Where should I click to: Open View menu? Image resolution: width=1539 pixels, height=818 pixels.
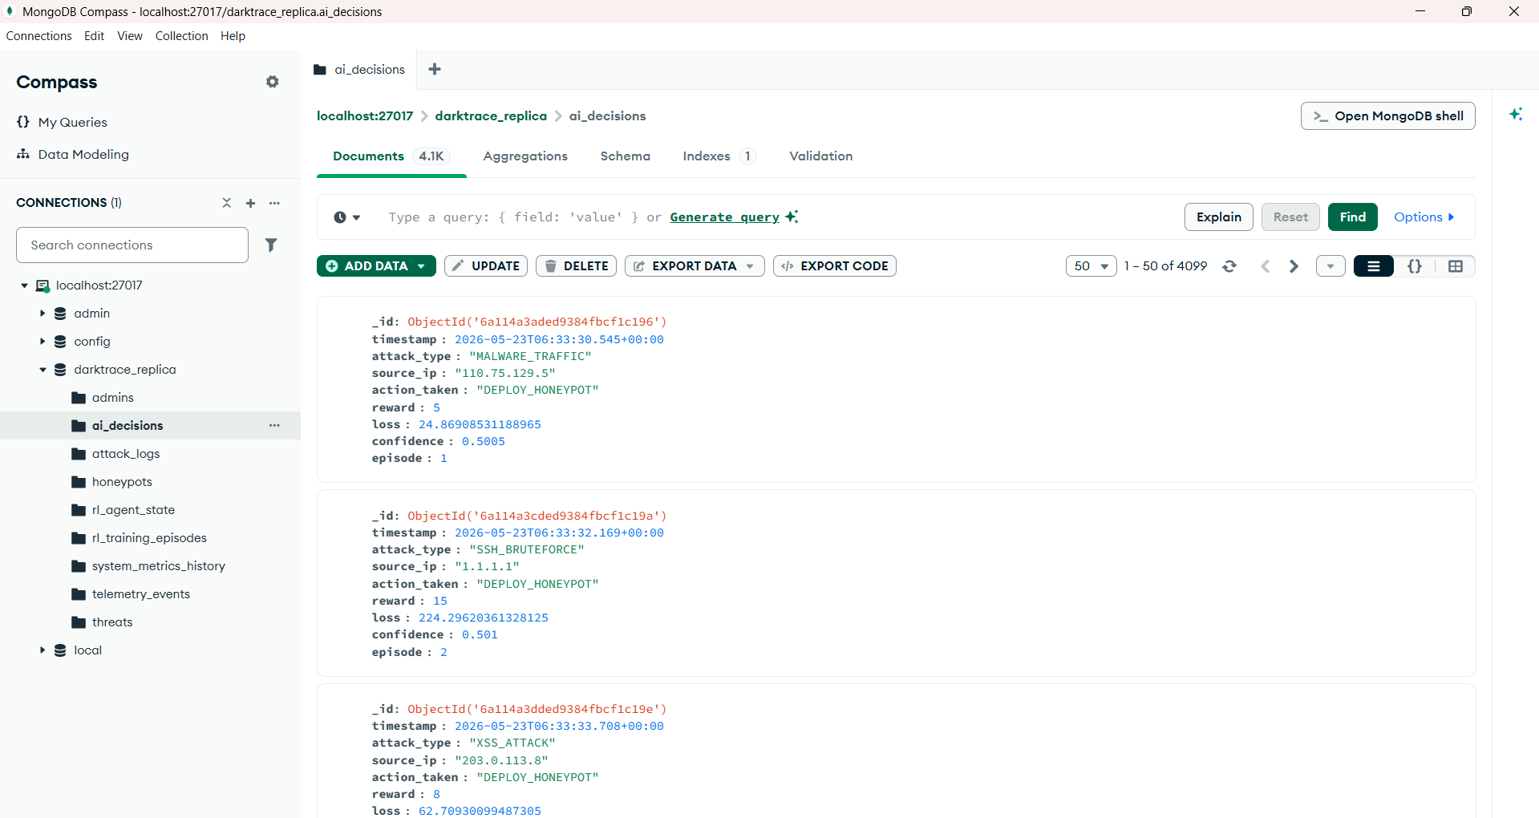click(130, 36)
